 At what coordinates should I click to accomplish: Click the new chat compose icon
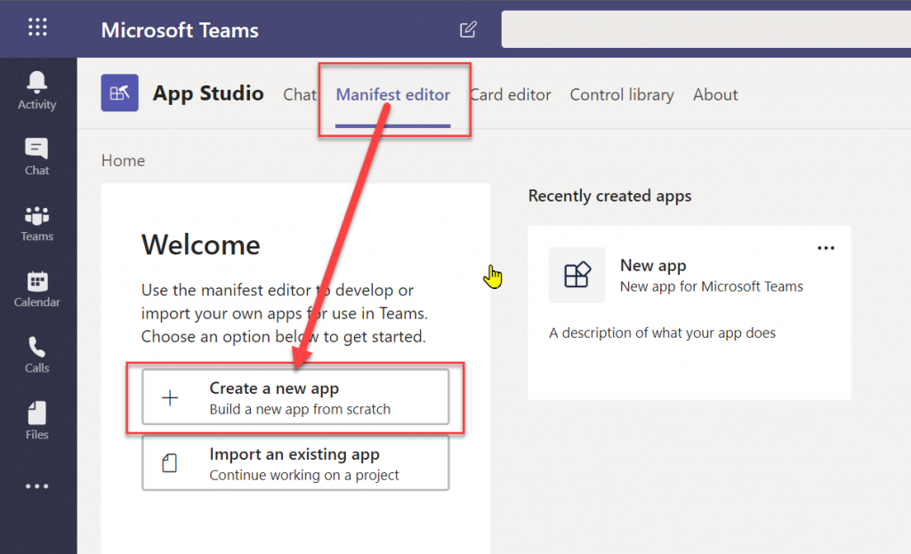[468, 29]
